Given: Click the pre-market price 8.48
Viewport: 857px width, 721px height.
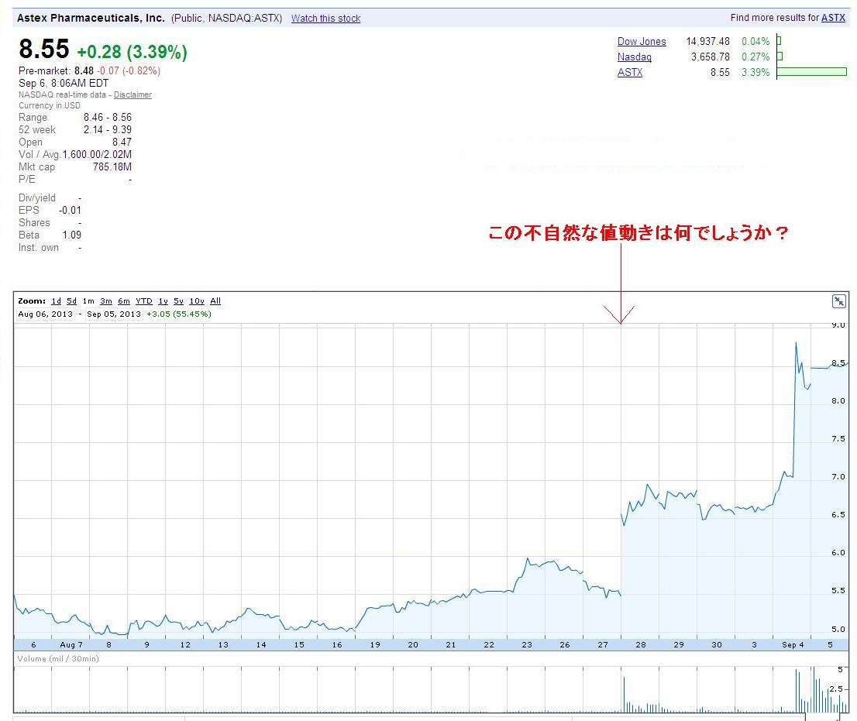Looking at the screenshot, I should point(84,70).
